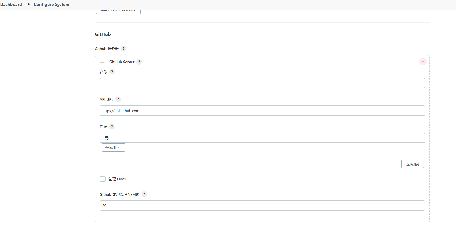This screenshot has width=456, height=225.
Task: Click help icon beside GitHub Server heading
Action: (x=139, y=62)
